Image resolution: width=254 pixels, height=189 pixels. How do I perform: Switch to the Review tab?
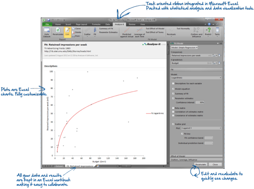click(132, 24)
